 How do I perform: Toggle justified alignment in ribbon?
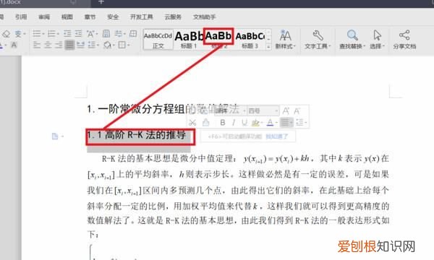click(x=69, y=45)
